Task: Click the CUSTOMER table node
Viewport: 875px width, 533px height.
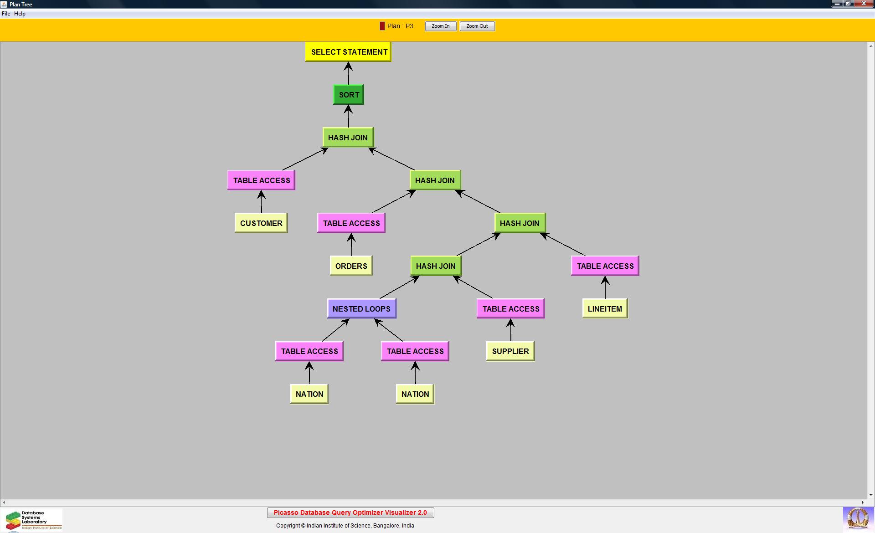Action: [261, 223]
